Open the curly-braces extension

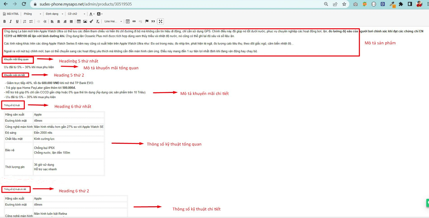click(374, 4)
